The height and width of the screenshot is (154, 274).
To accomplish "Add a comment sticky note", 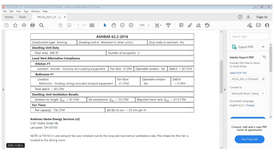I will (x=181, y=25).
